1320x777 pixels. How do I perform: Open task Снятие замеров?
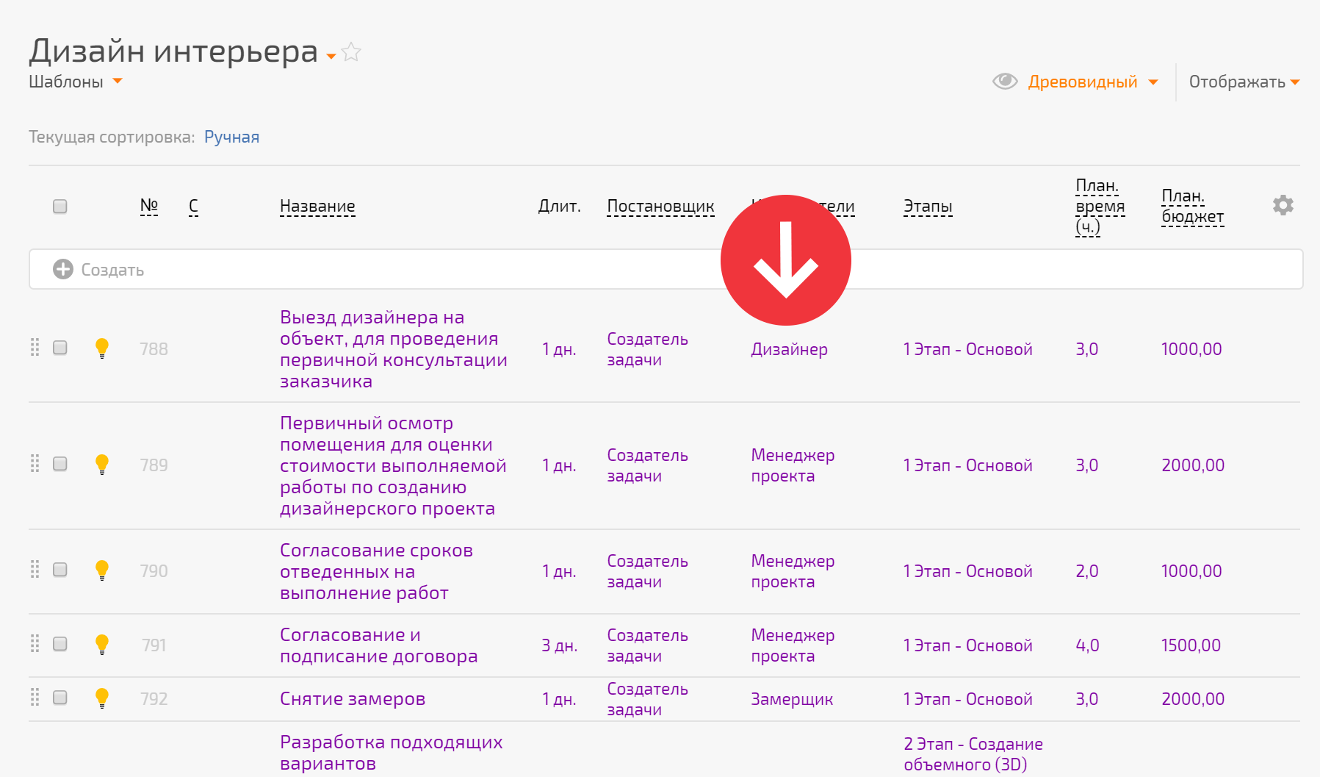[353, 699]
